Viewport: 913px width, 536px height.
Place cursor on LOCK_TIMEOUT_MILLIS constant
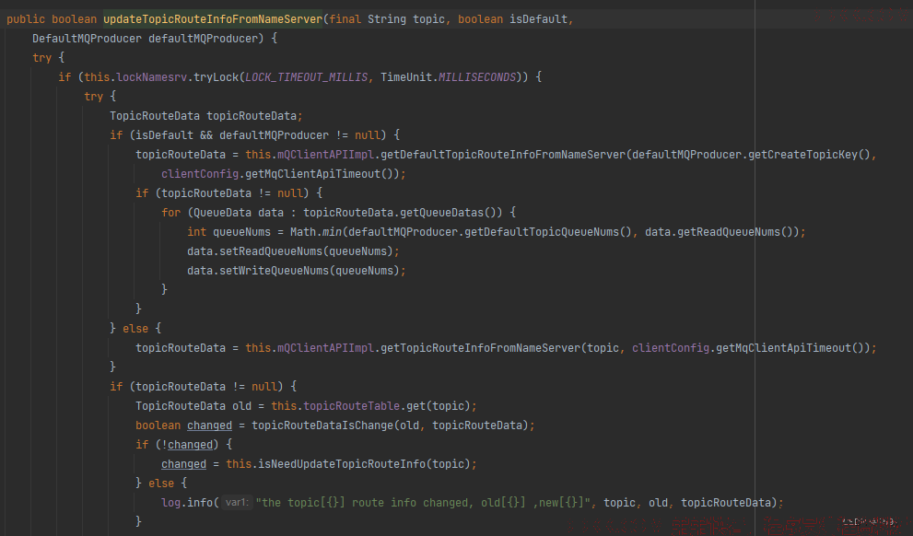[306, 76]
